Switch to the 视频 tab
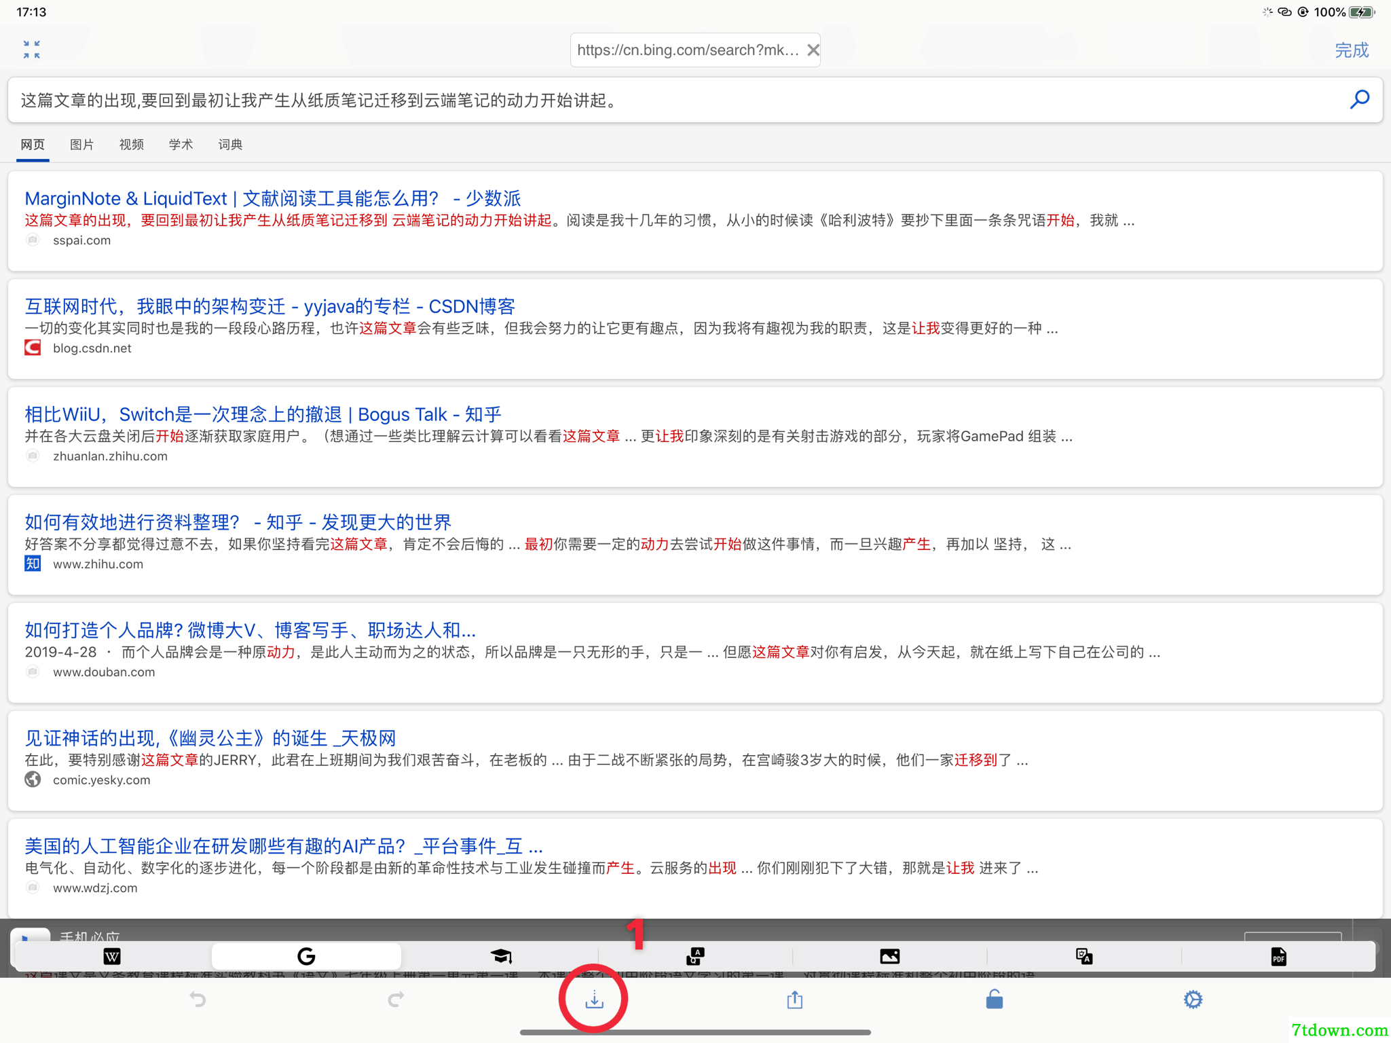This screenshot has height=1043, width=1391. coord(132,144)
